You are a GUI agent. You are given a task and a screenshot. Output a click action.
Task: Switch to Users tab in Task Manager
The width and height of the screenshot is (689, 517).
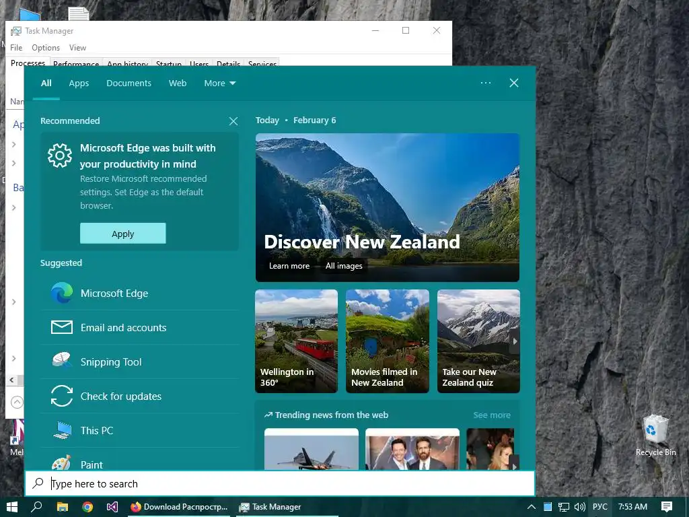pos(199,63)
